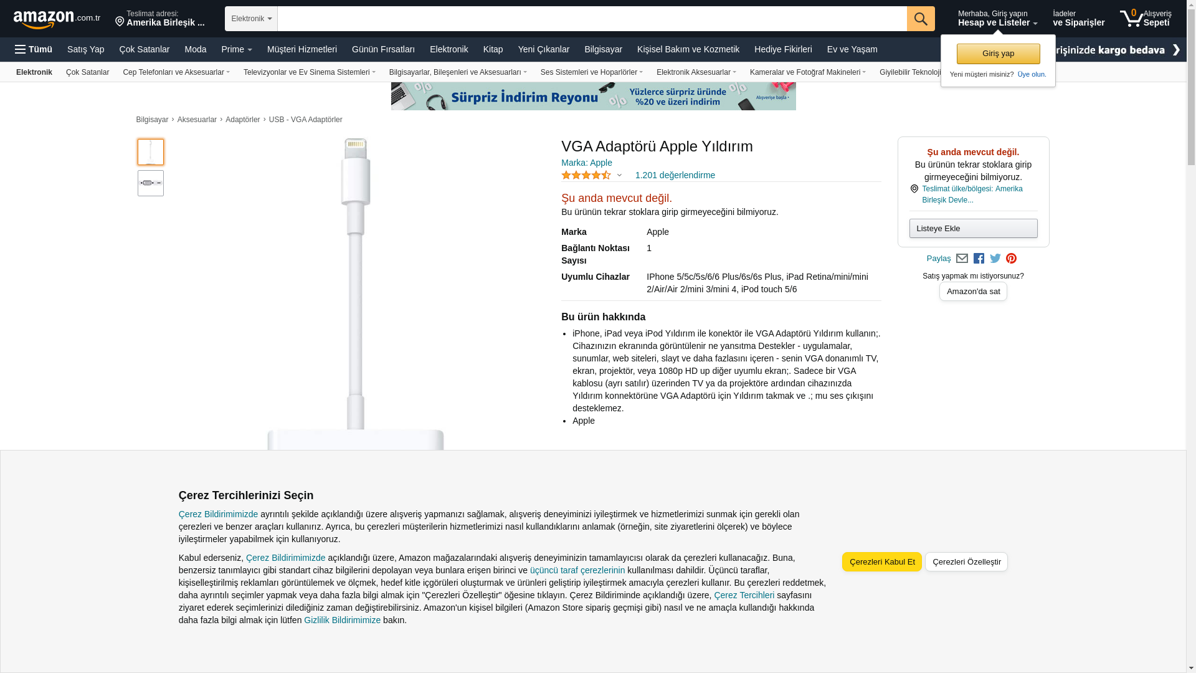Share product on Twitter icon

click(x=995, y=259)
